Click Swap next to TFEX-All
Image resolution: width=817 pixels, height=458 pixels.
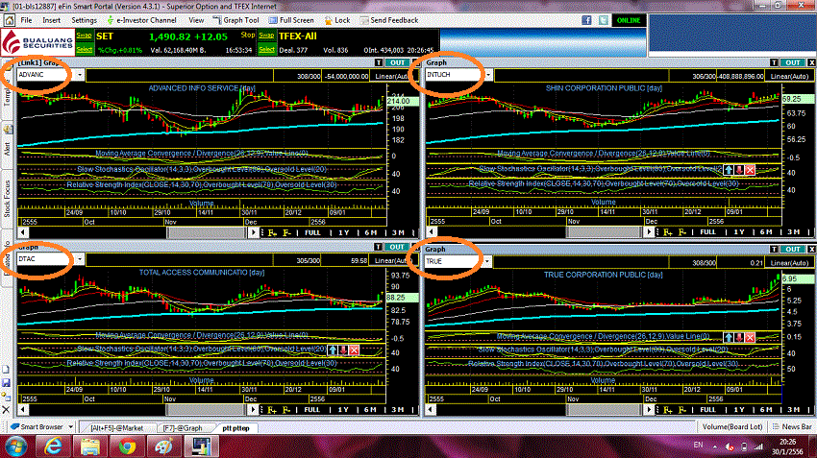tap(266, 36)
